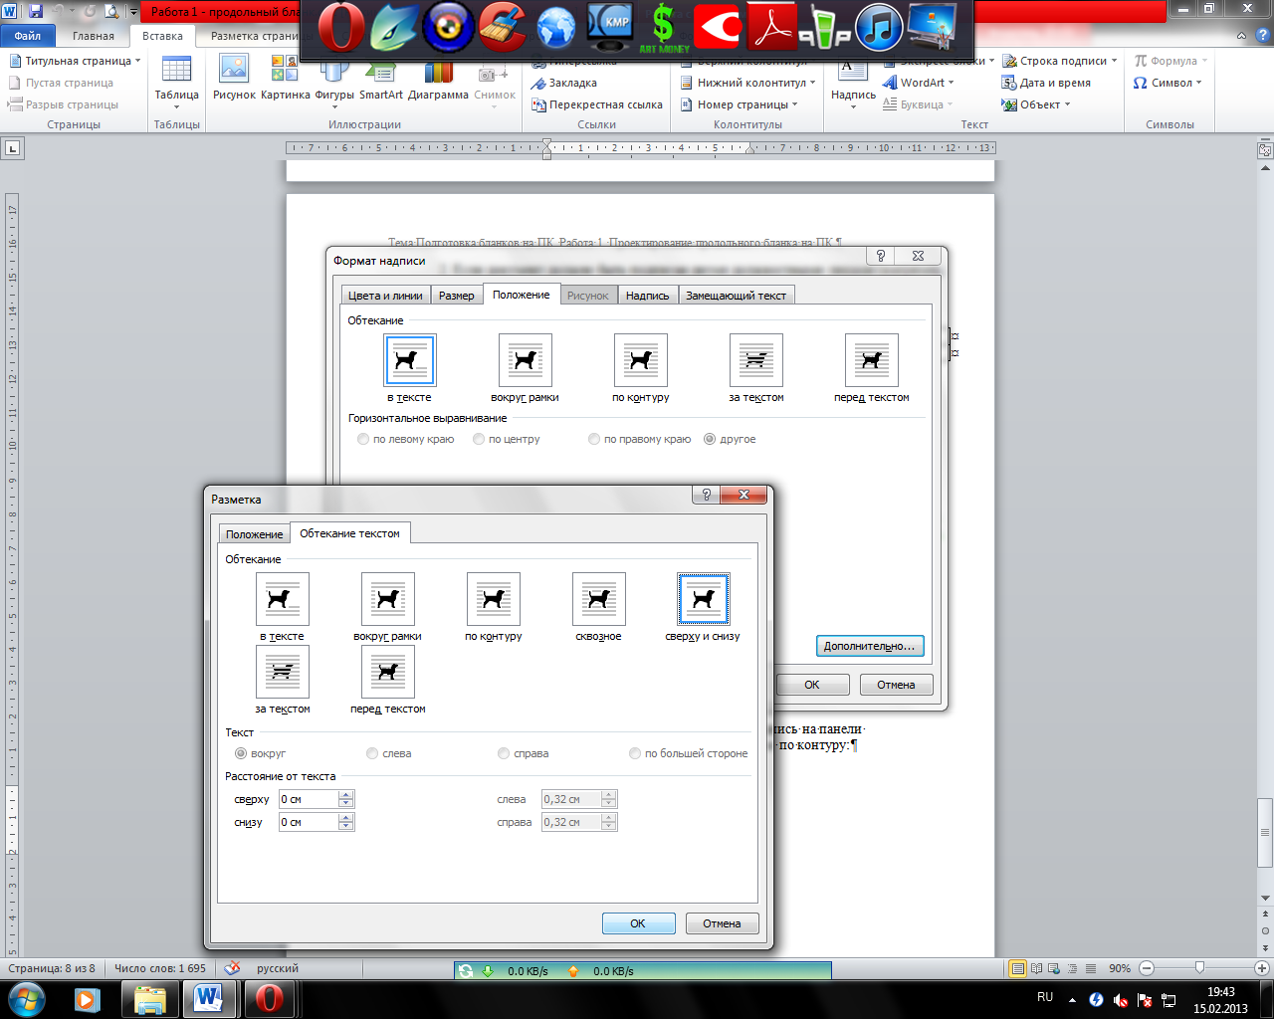The image size is (1274, 1019).
Task: Add a Закладка bookmark
Action: (x=564, y=83)
